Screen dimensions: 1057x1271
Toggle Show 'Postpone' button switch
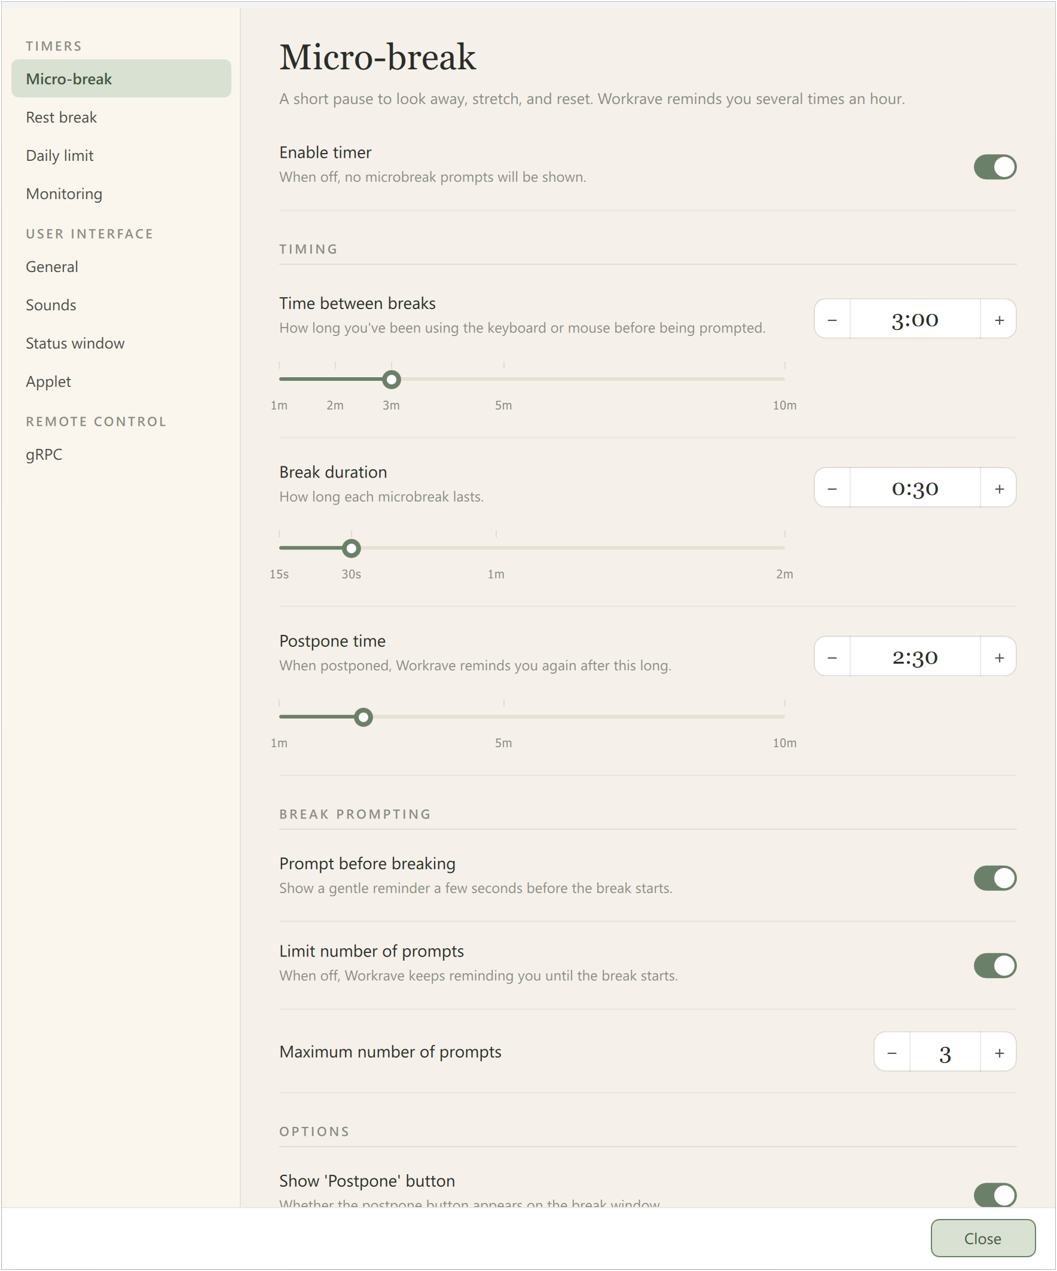(x=995, y=1195)
